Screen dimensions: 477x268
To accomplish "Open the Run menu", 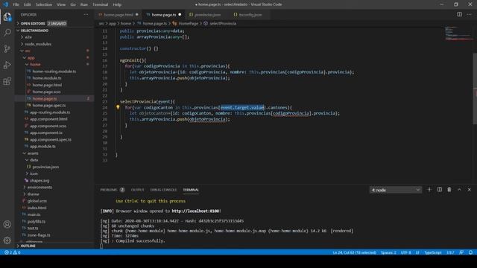I will [x=84, y=4].
